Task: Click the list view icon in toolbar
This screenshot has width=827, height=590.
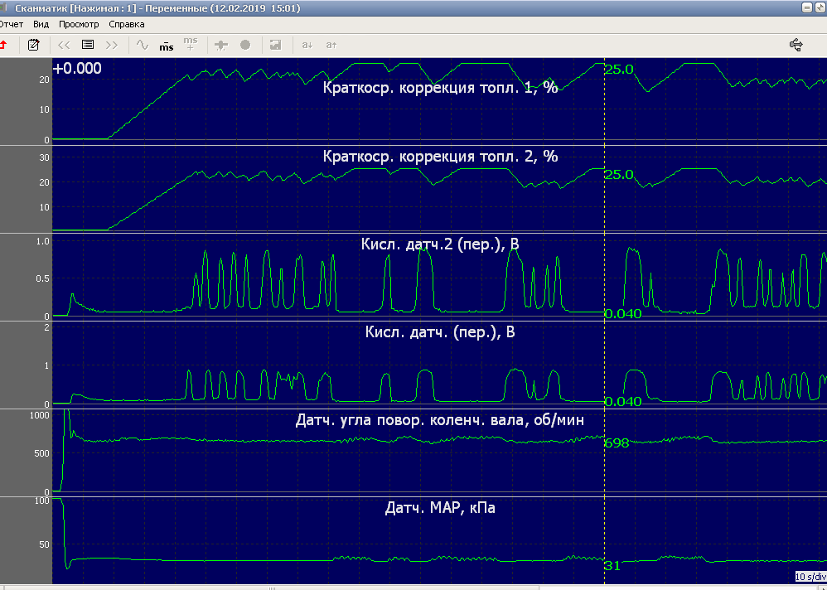Action: point(88,45)
